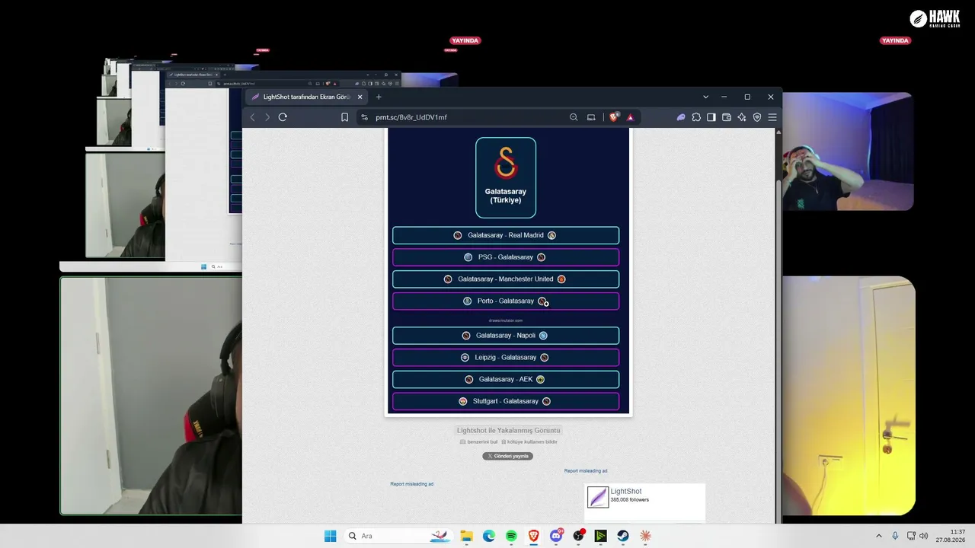
Task: Open Microsoft Edge from taskbar
Action: (489, 536)
